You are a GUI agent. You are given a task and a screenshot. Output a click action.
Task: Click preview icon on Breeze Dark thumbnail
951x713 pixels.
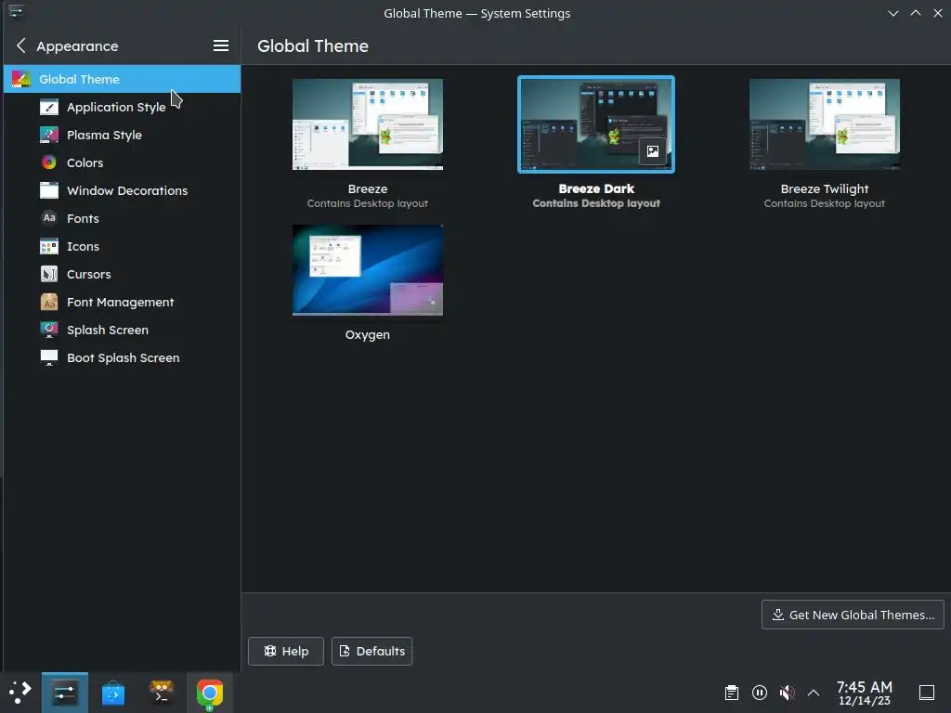(653, 151)
